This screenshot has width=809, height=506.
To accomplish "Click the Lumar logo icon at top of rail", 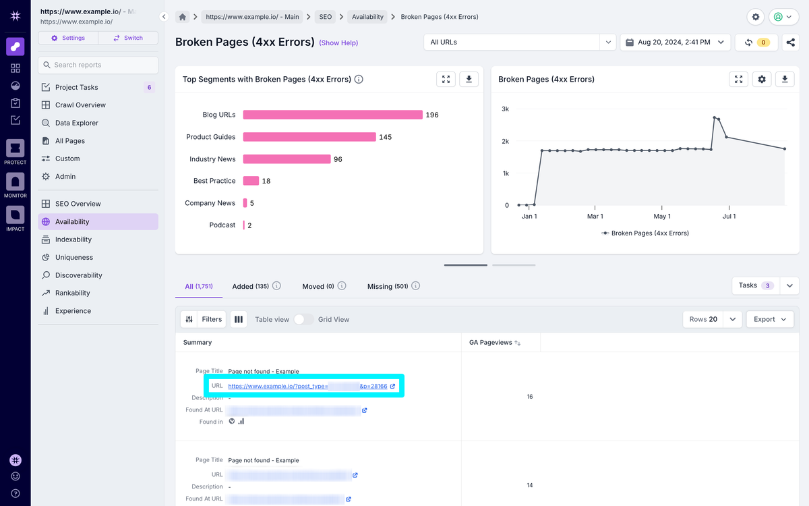I will [15, 16].
